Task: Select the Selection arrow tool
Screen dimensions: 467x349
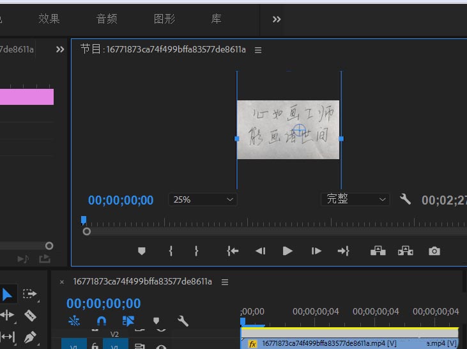Action: click(x=8, y=294)
